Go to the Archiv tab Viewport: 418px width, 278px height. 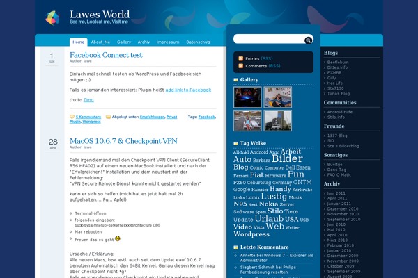(x=144, y=42)
